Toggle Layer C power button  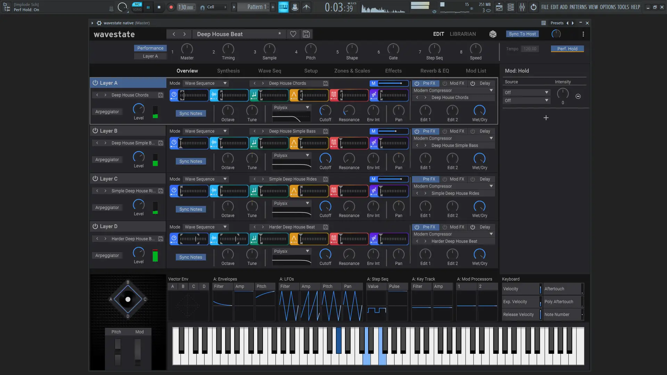tap(95, 178)
